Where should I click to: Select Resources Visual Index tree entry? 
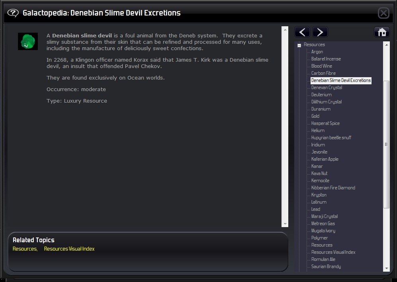click(333, 252)
